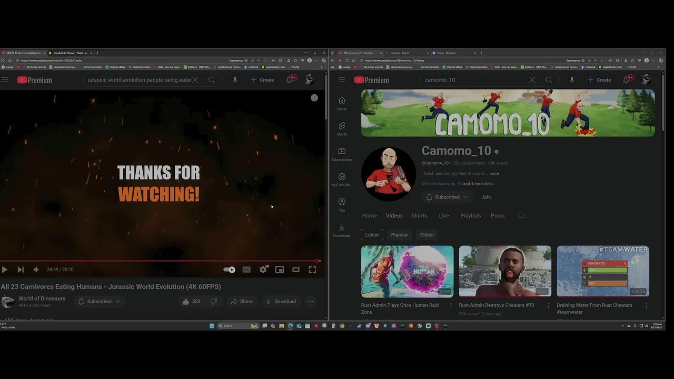Like the Carnivores Eating Humans video
Image resolution: width=674 pixels, height=379 pixels.
click(191, 302)
